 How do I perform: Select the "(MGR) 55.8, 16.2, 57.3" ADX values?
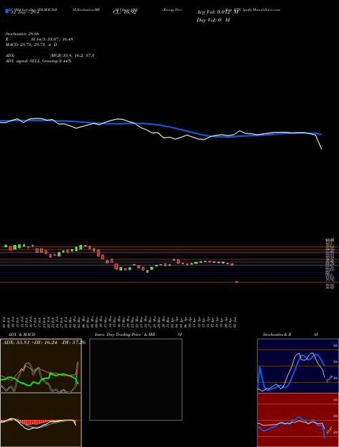click(72, 56)
